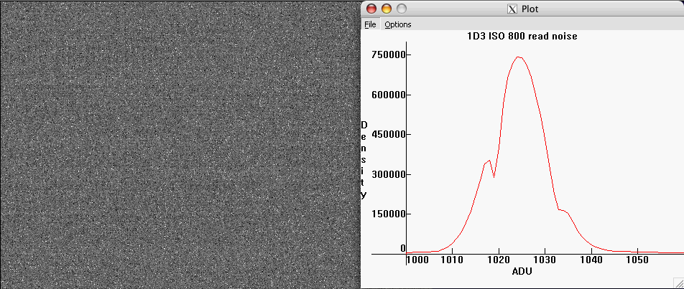The image size is (684, 289).
Task: Click the grayscale noise image
Action: click(x=180, y=144)
